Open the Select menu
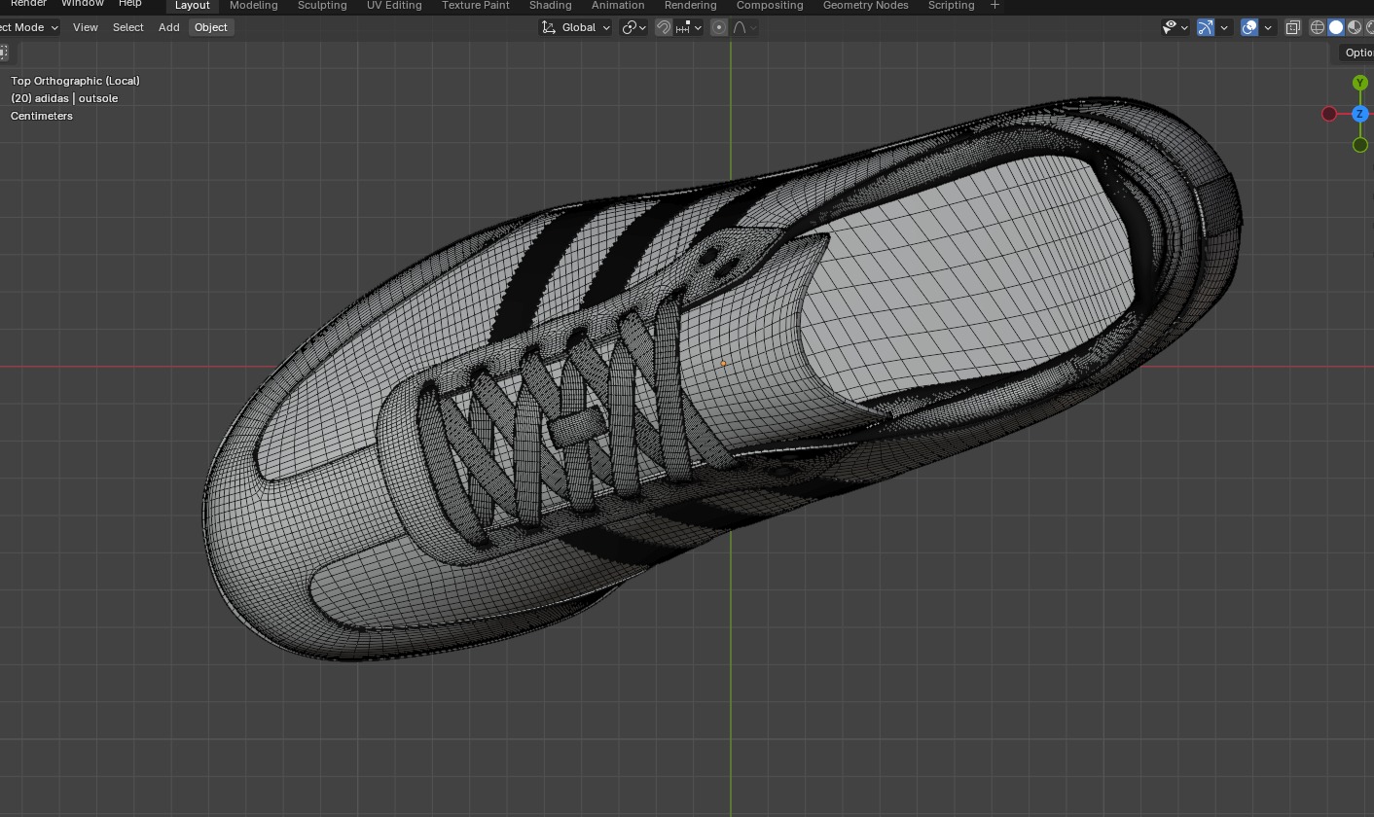 coord(127,27)
